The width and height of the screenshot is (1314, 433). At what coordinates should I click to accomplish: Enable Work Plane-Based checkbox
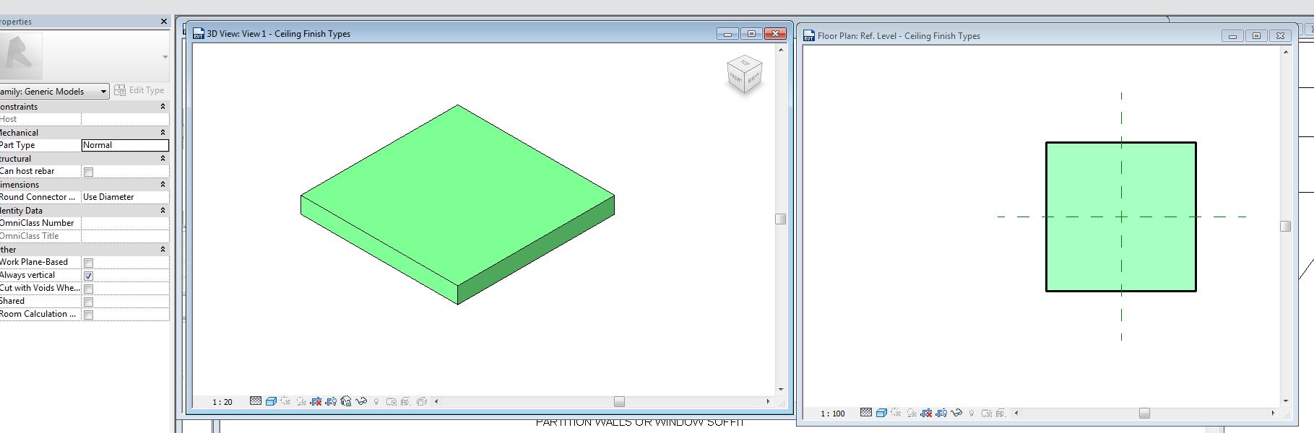click(88, 263)
